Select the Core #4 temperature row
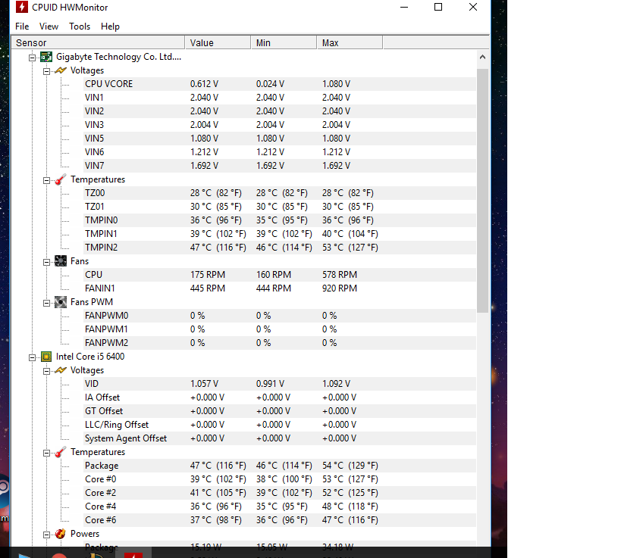621x558 pixels. pyautogui.click(x=279, y=507)
